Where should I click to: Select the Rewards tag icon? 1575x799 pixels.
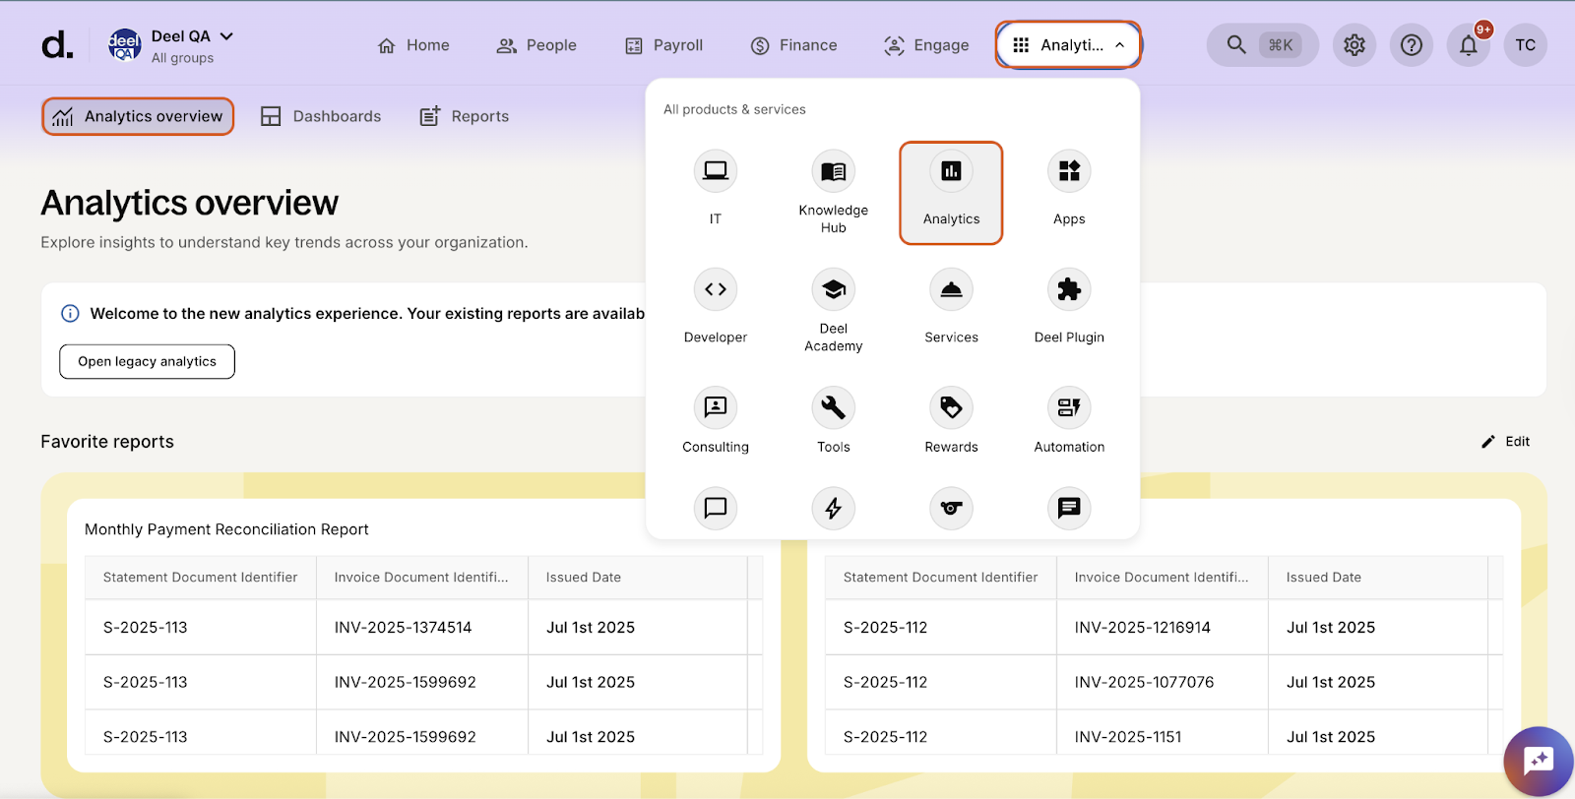pos(951,408)
